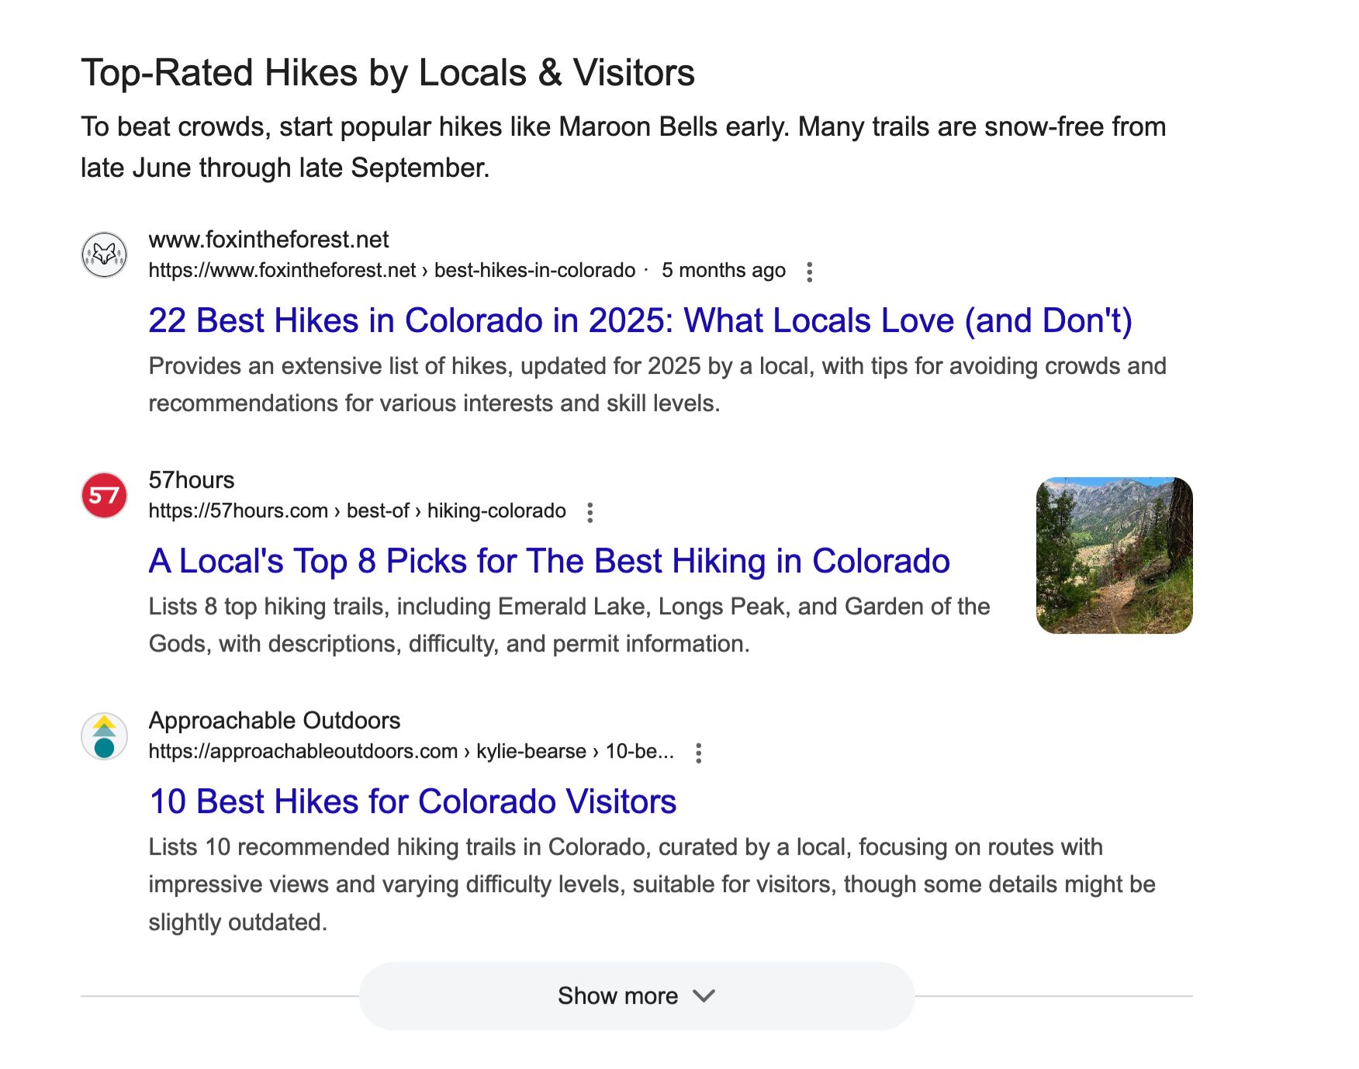Viewport: 1359px width, 1069px height.
Task: Open the 22 Best Hikes in Colorado article
Action: coord(641,319)
